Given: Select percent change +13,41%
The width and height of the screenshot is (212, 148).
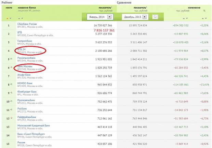Looking at the screenshot, I should click(204, 85).
